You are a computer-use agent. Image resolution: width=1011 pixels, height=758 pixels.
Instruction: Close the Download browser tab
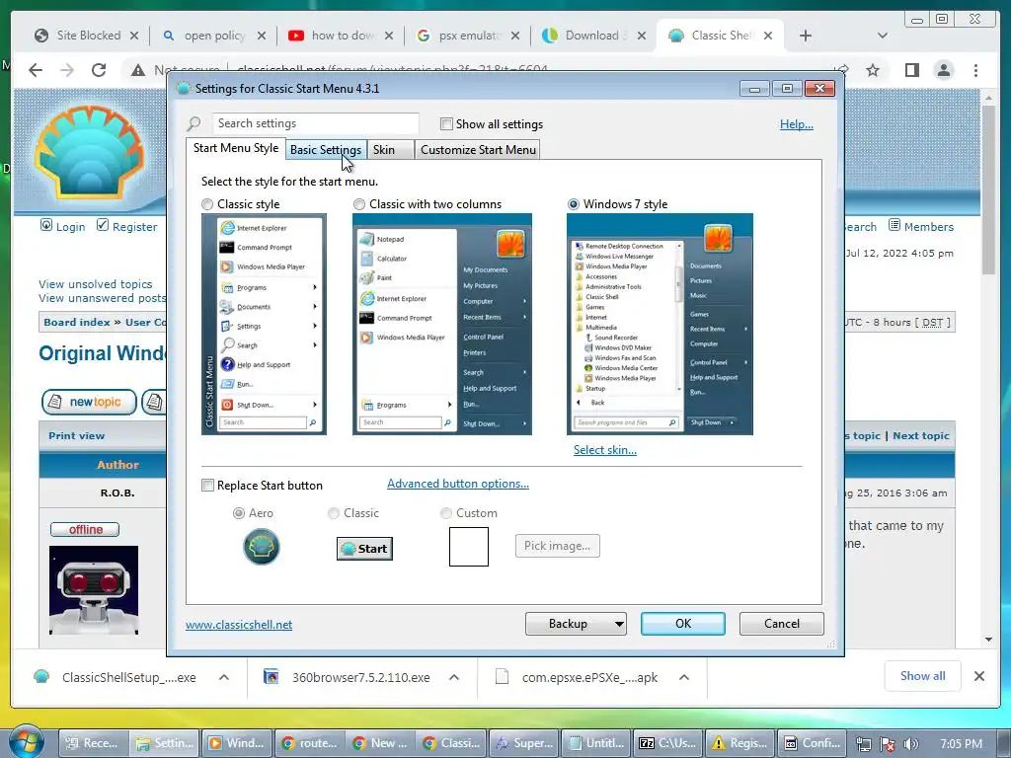coord(641,36)
